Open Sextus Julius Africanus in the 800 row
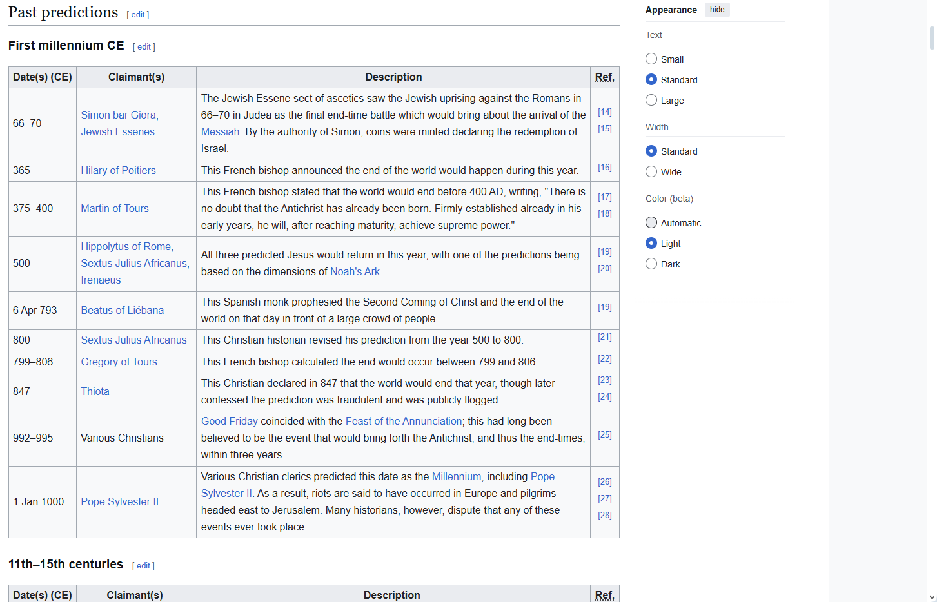The height and width of the screenshot is (602, 937). point(134,340)
